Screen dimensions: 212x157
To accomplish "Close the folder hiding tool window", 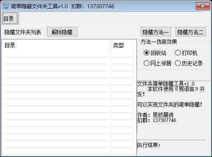I will click(203, 6).
